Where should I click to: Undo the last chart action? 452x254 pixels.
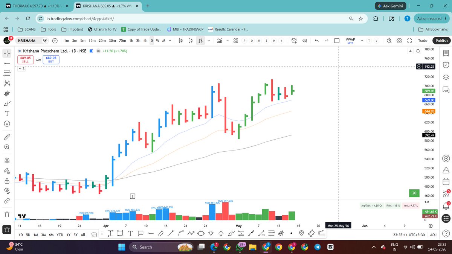coord(316,41)
